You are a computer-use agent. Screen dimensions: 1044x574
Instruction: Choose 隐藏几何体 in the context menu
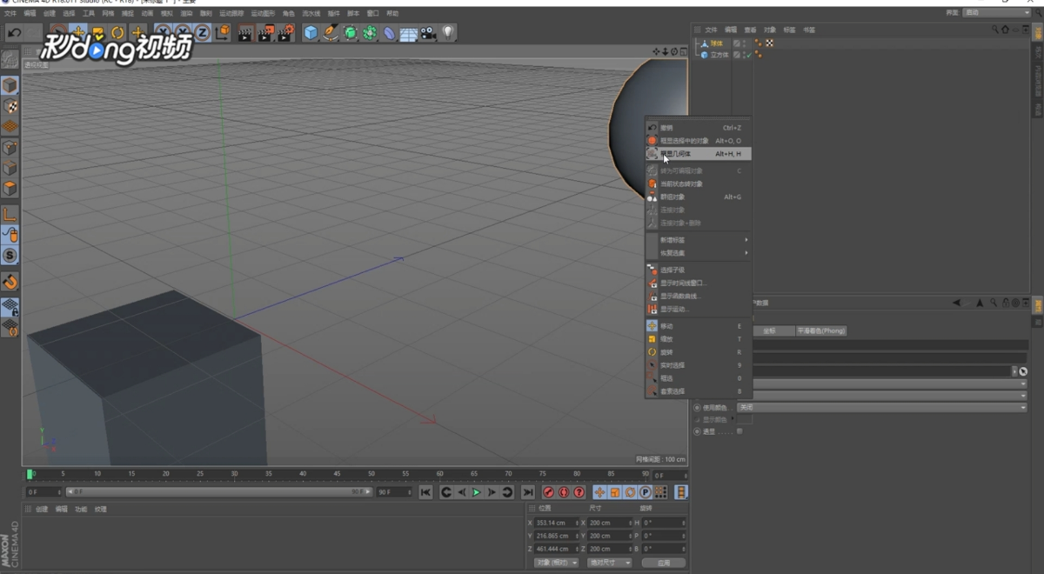coord(699,153)
